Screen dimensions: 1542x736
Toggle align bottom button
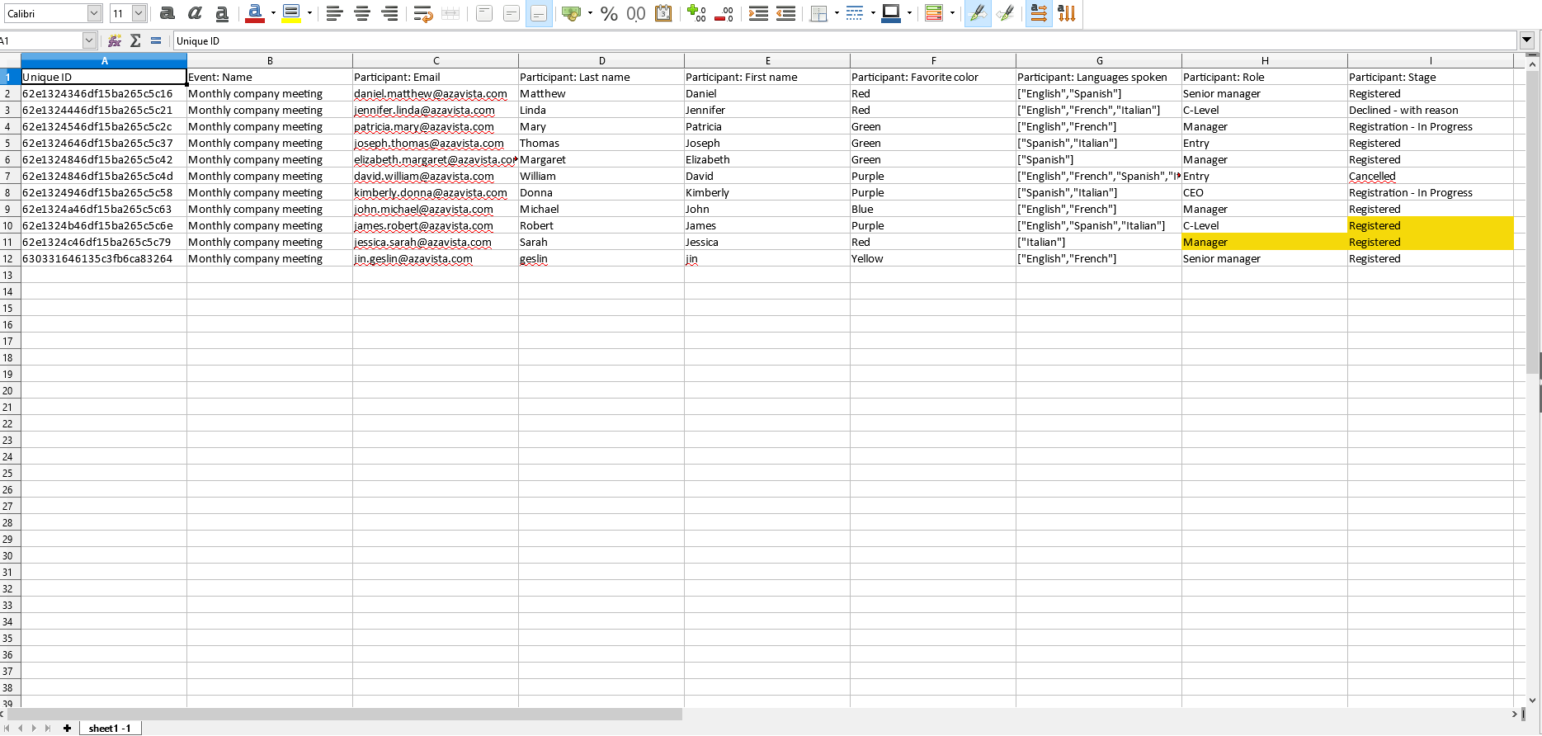[539, 13]
